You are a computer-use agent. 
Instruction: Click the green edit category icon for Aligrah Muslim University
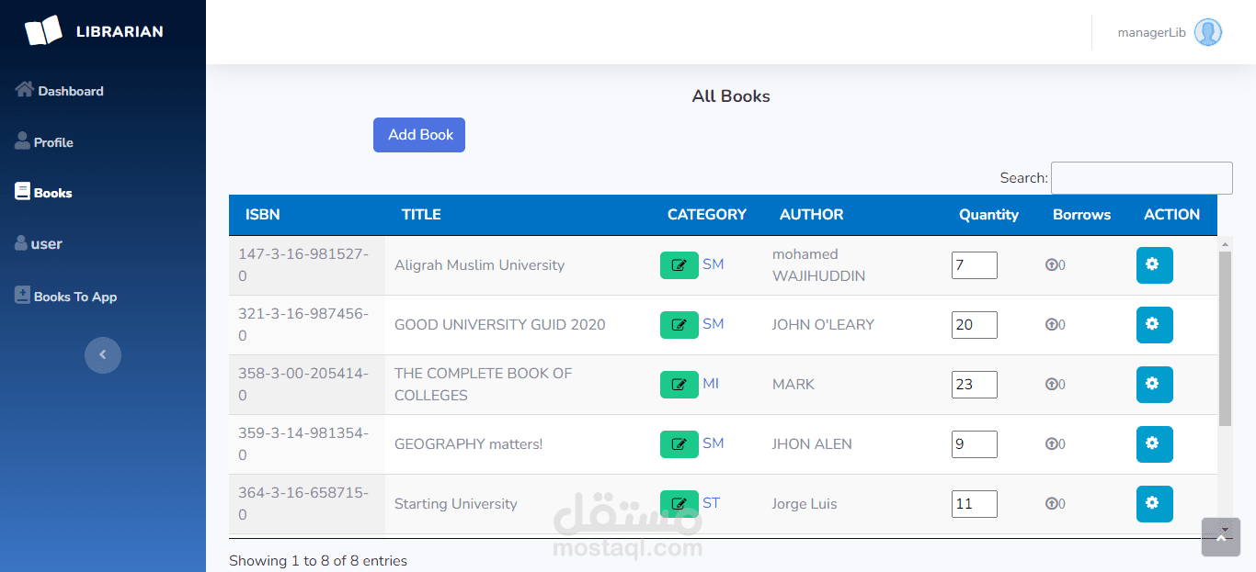click(x=679, y=265)
